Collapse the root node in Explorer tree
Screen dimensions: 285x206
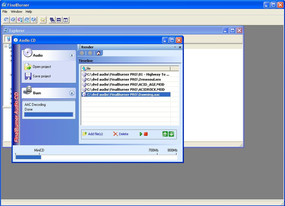point(6,47)
